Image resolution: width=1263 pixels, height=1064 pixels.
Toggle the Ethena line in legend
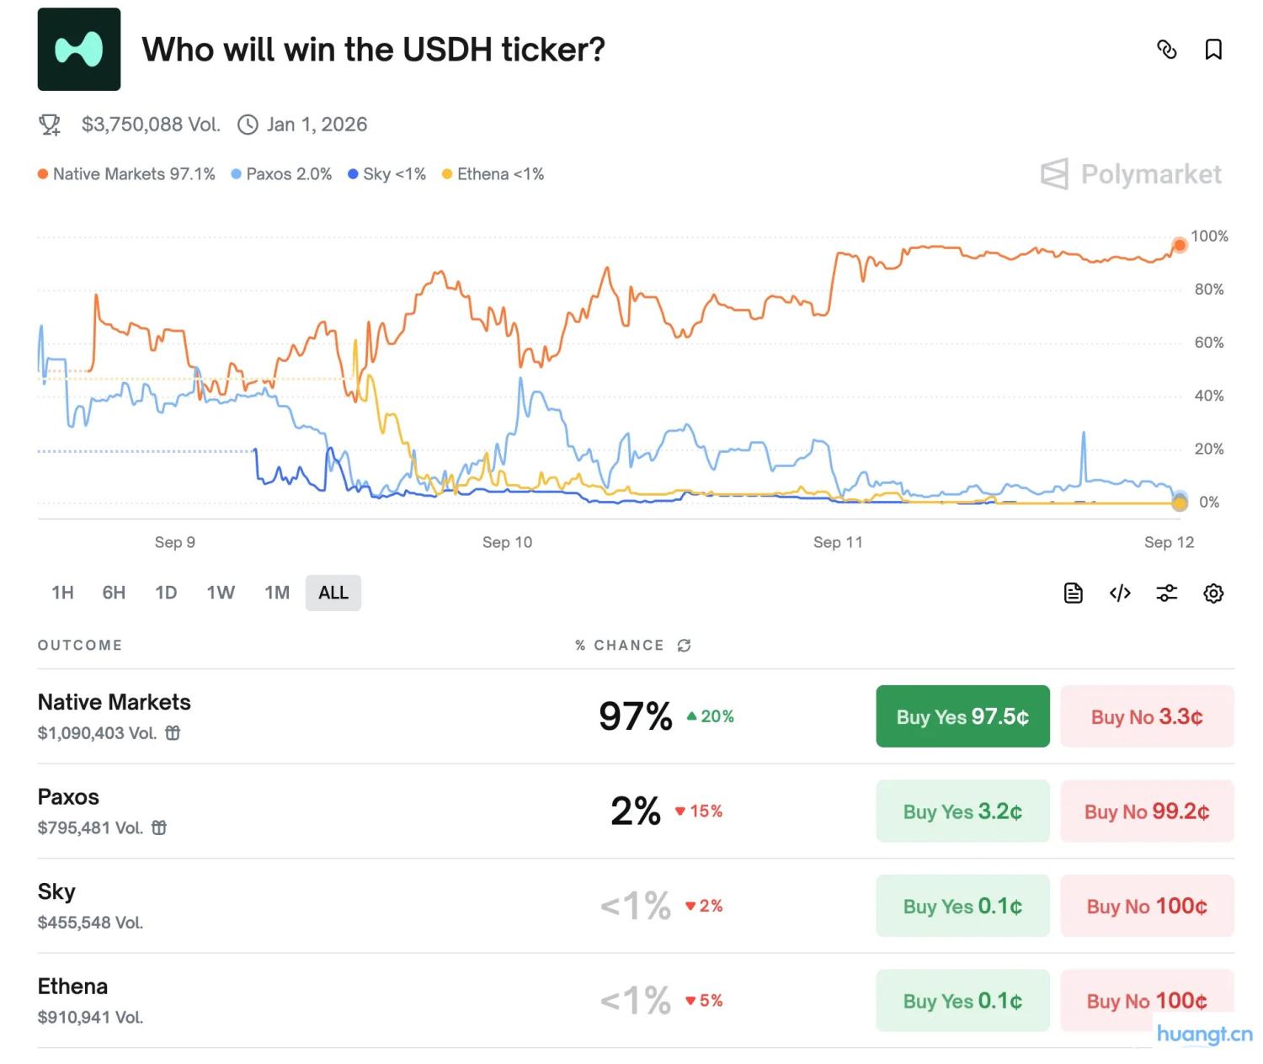click(493, 173)
